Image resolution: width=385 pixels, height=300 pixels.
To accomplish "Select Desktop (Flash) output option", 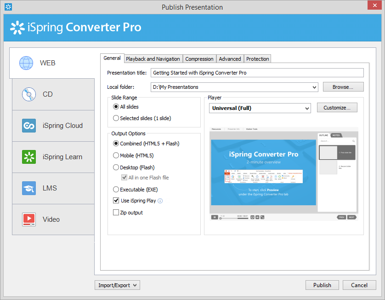I will [116, 167].
